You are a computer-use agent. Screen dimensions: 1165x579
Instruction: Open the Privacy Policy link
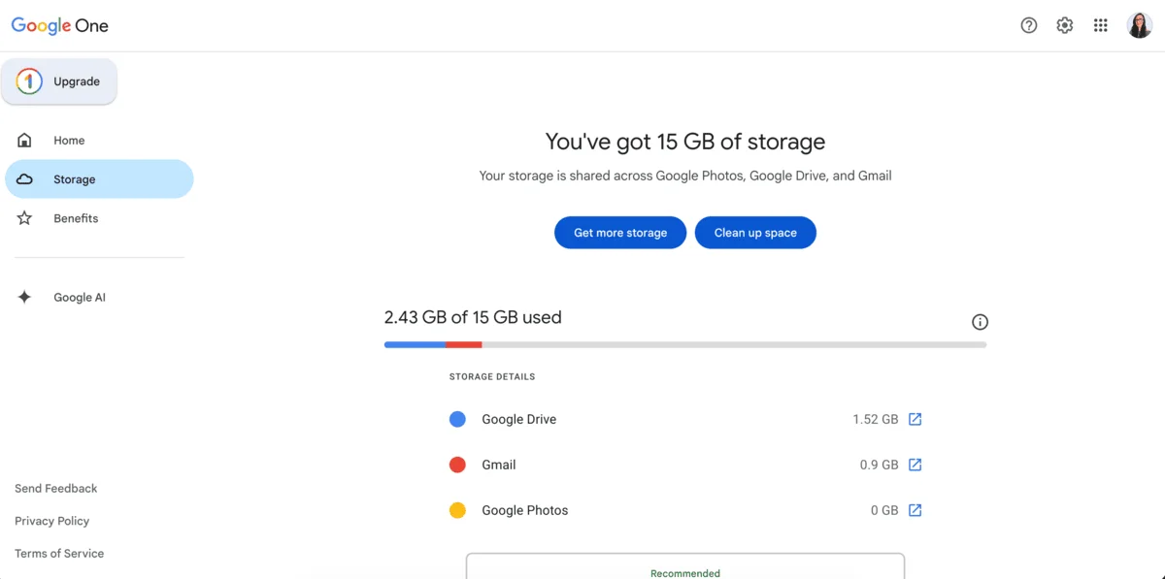(50, 521)
